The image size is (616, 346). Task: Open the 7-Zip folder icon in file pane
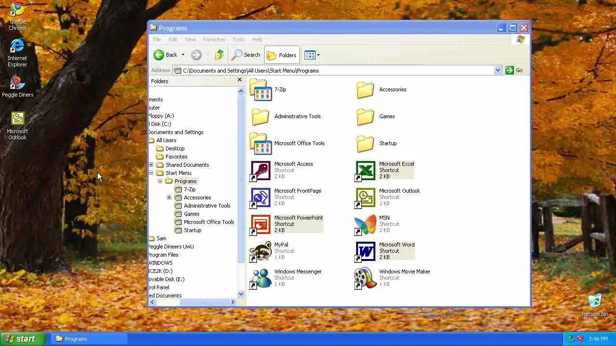point(260,90)
